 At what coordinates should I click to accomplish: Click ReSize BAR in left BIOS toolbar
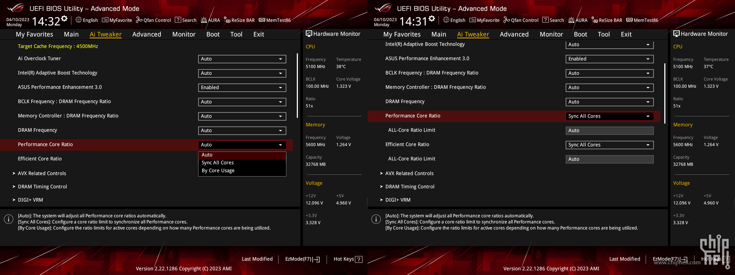[x=239, y=20]
